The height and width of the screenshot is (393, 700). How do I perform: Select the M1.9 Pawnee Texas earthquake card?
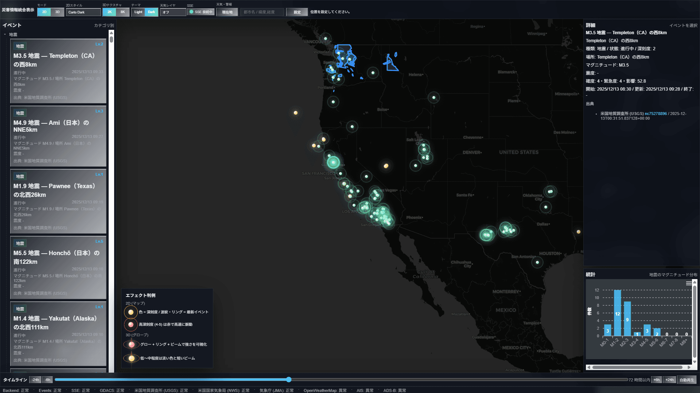click(x=58, y=201)
